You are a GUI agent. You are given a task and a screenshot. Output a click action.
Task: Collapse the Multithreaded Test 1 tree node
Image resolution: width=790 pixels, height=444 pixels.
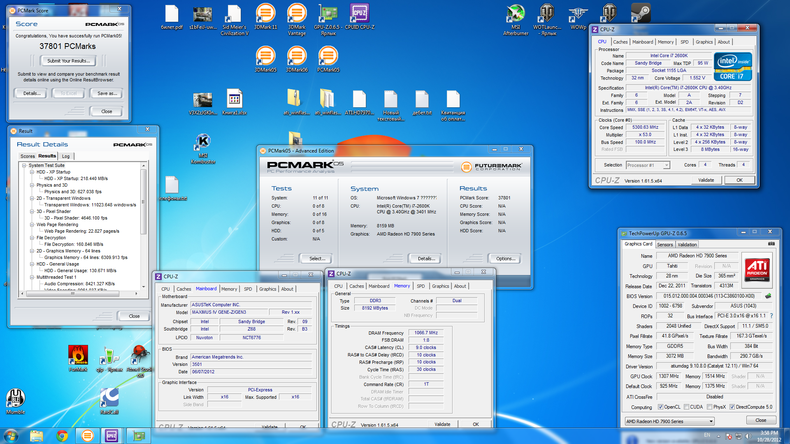[32, 277]
